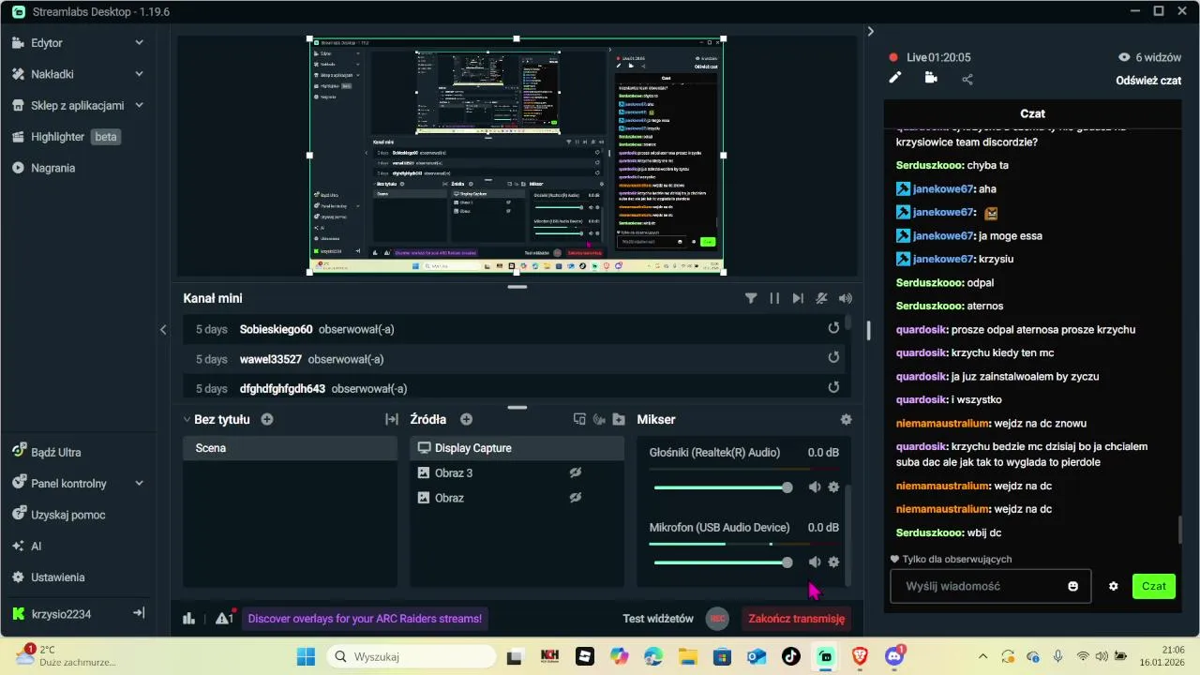Replay the dfghdfghfgdh643 follow event
The image size is (1200, 675).
point(833,387)
